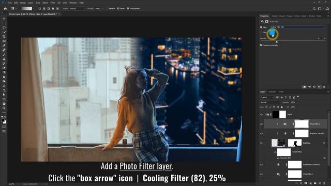Open the Search icon at top right
The image size is (331, 186).
(x=314, y=9)
